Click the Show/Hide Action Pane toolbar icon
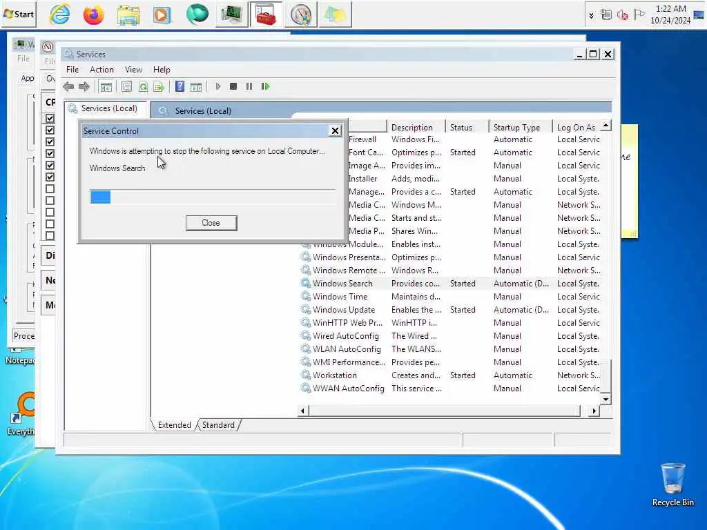This screenshot has height=530, width=707. click(x=196, y=86)
